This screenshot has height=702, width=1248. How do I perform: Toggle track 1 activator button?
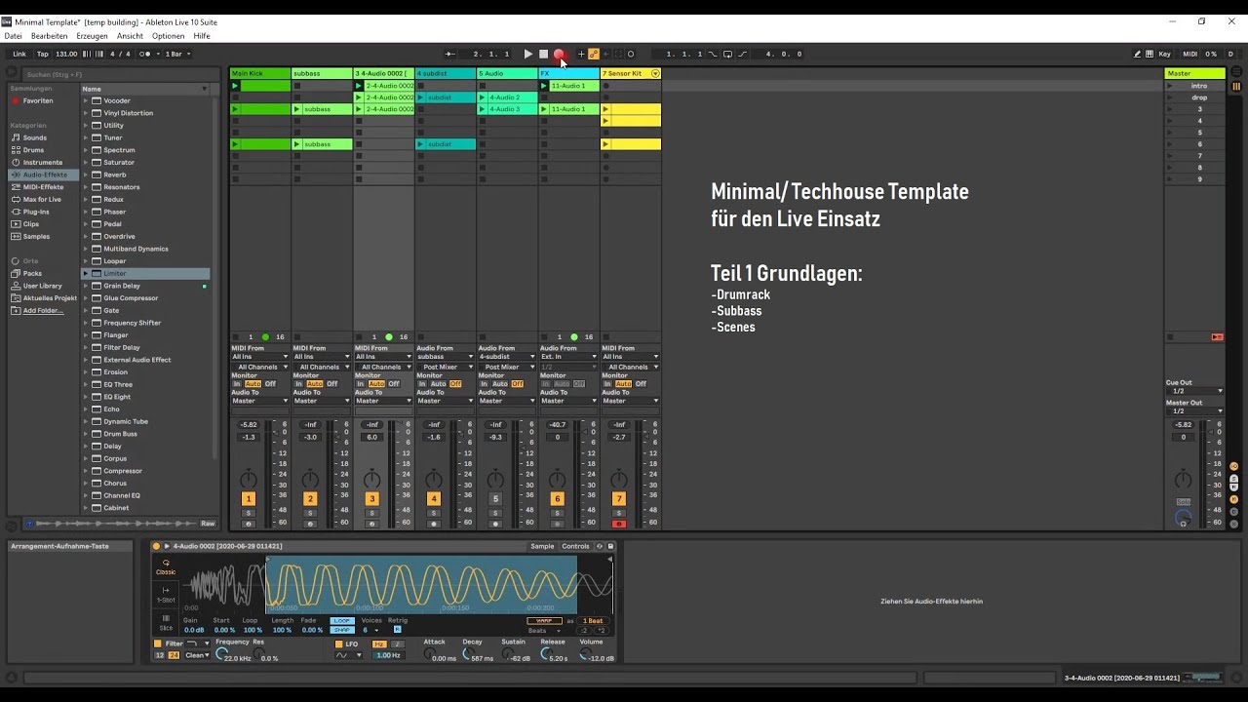pyautogui.click(x=249, y=499)
